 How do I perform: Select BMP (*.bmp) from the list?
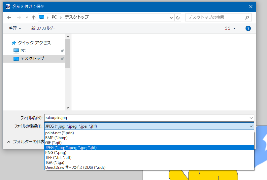(x=56, y=138)
